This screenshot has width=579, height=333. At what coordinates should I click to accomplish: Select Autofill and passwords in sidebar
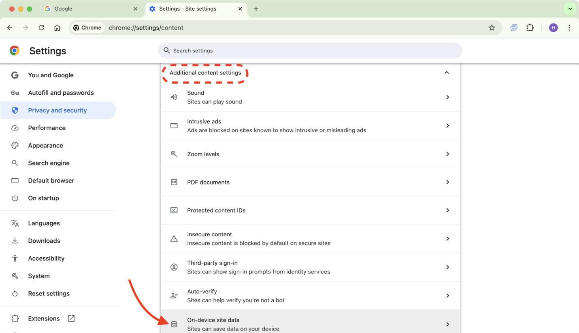coord(61,93)
